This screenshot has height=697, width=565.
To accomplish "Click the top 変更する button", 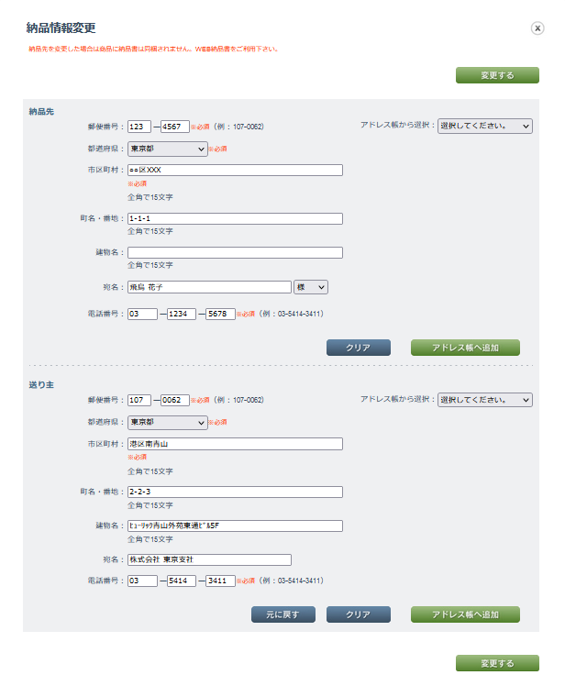I will coord(497,75).
